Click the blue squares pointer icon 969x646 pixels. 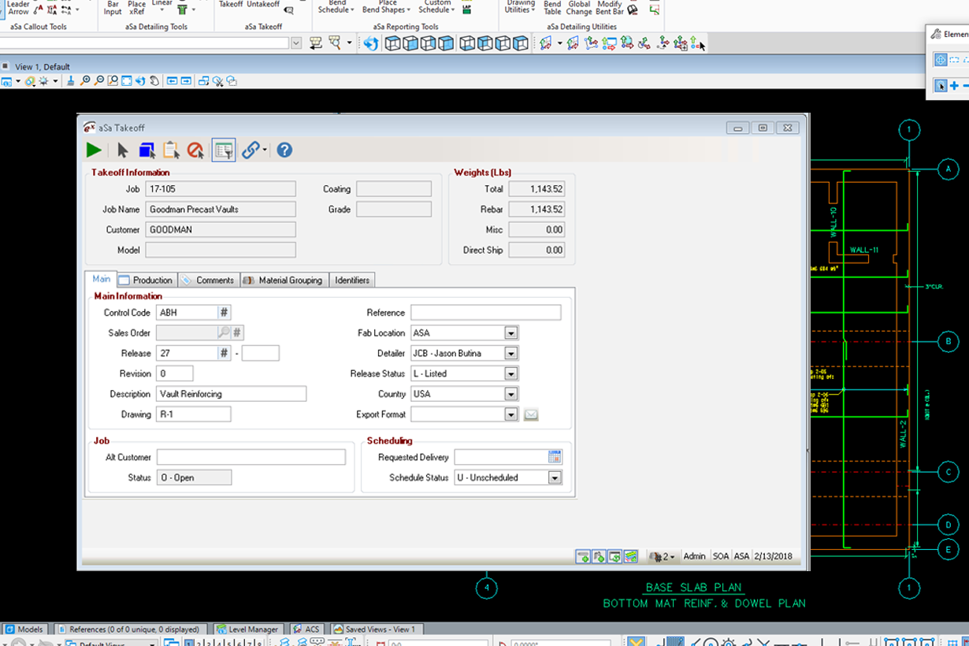147,150
